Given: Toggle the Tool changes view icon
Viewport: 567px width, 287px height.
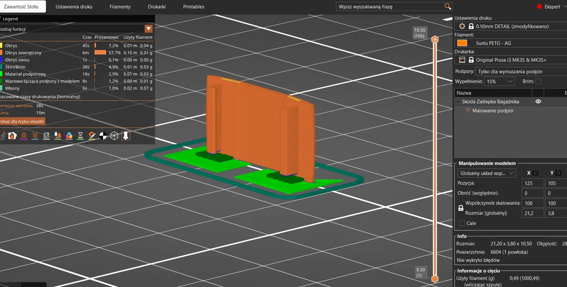Looking at the screenshot, I should pyautogui.click(x=58, y=136).
